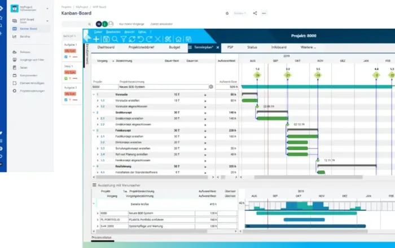Click the MyProject logo icon in sidebar

click(15, 8)
